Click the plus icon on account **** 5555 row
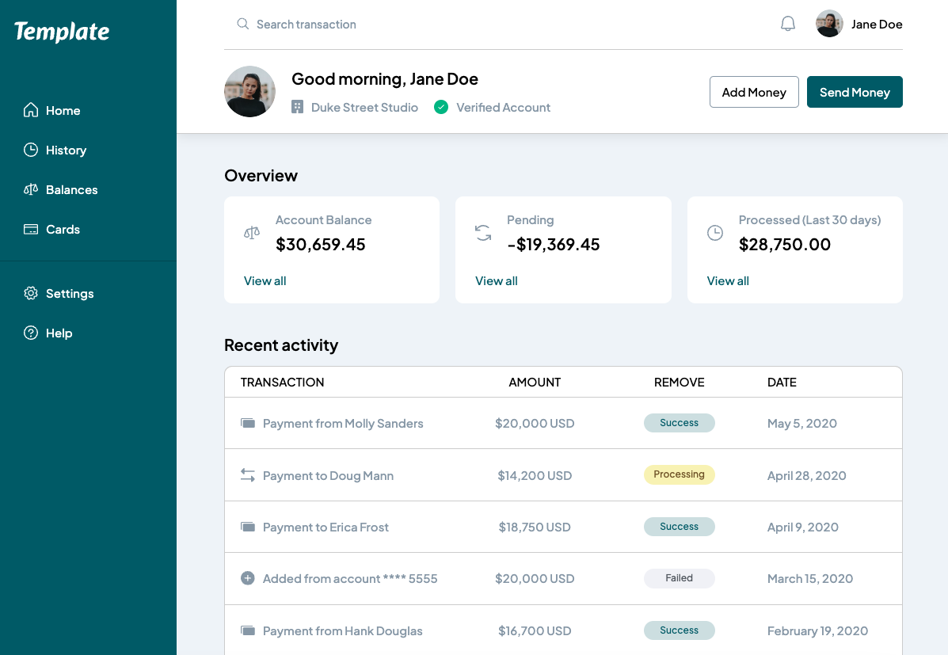This screenshot has height=655, width=948. [247, 578]
